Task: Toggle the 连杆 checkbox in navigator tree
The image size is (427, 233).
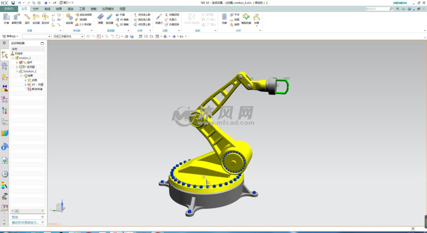Action: (21, 63)
